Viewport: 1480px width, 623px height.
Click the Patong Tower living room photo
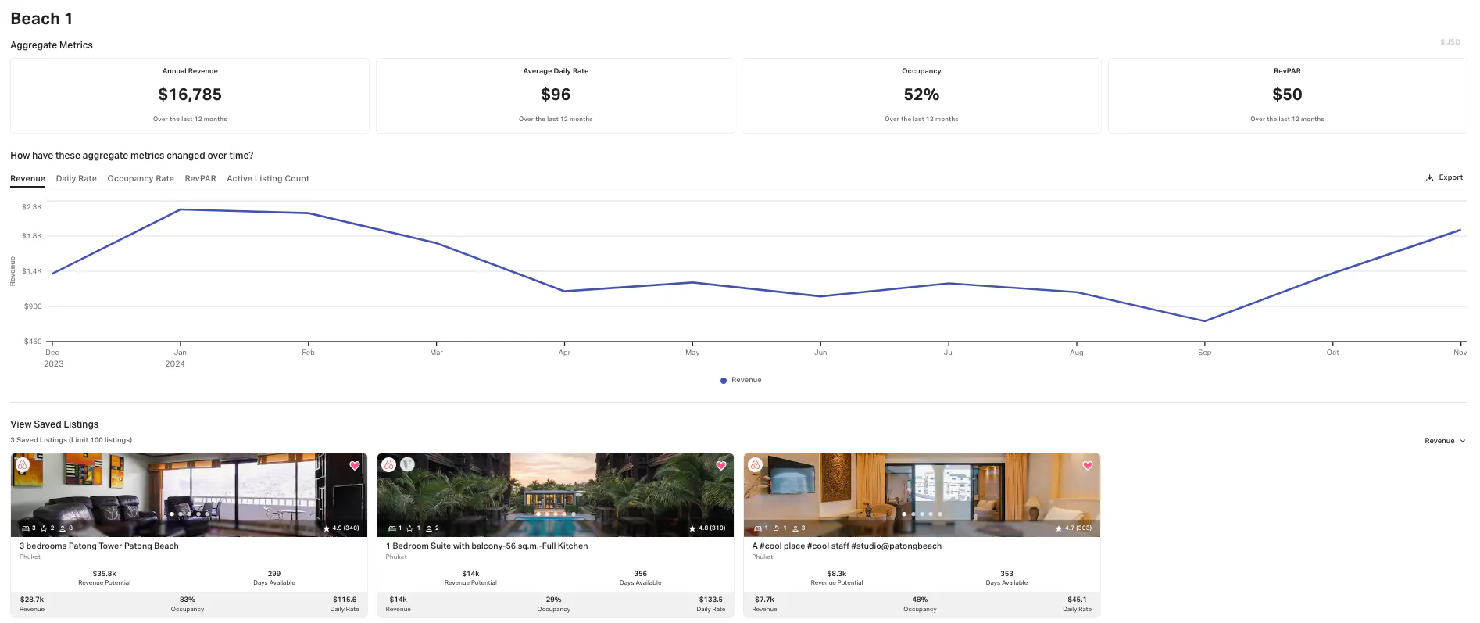pos(189,495)
